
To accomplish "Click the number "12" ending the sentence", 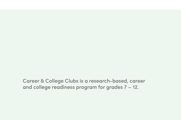I will tap(135, 87).
